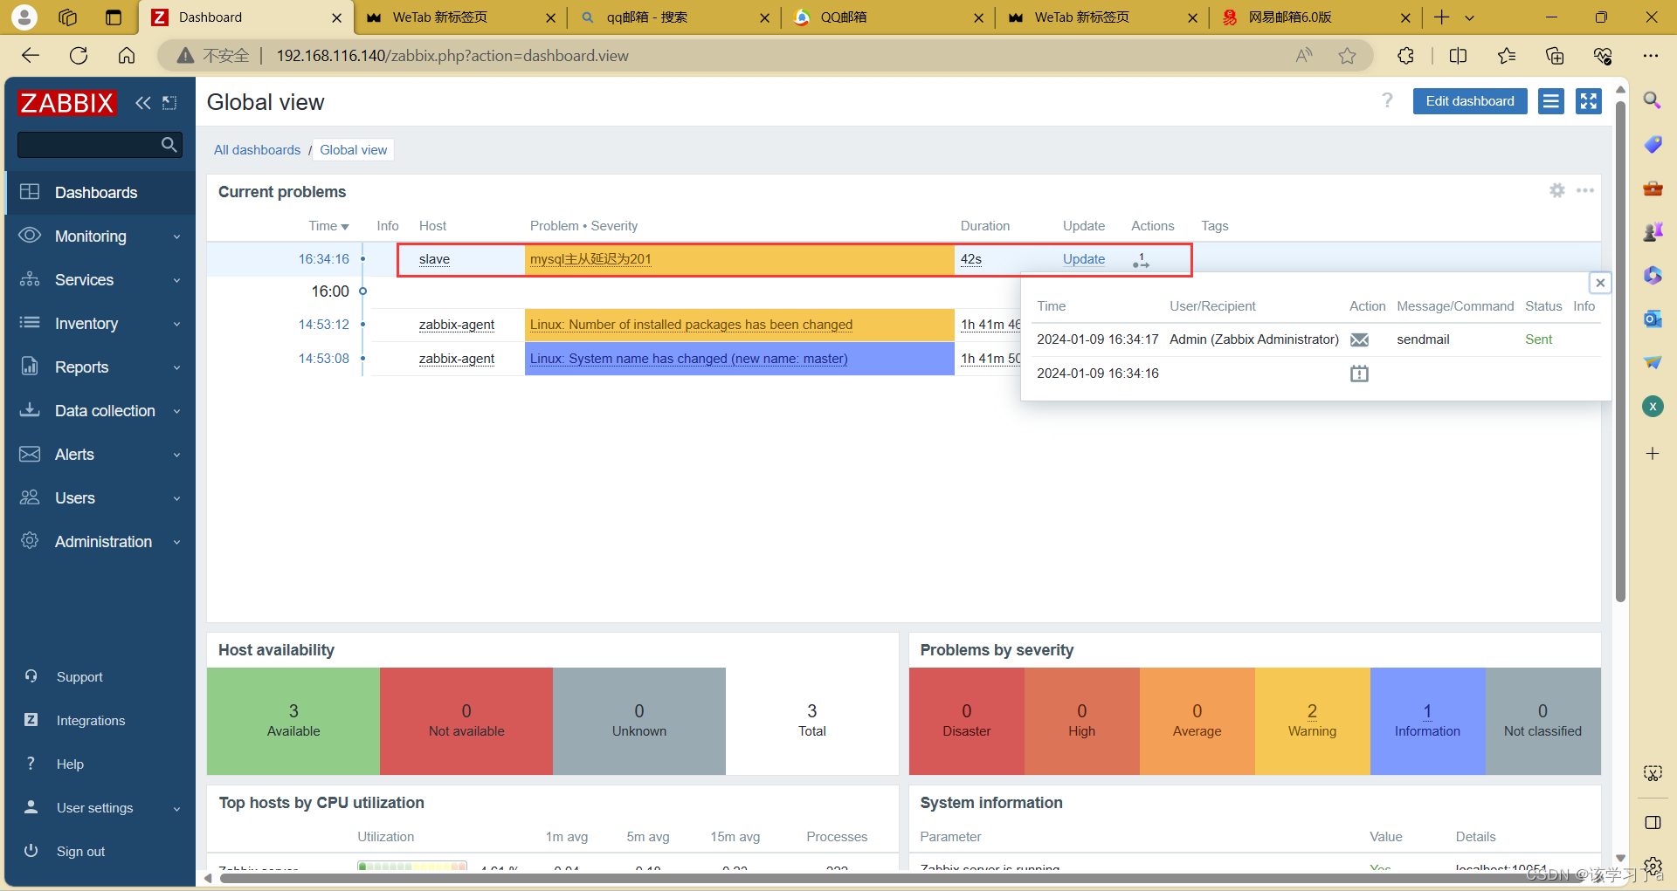The height and width of the screenshot is (891, 1677).
Task: Click the email envelope action icon
Action: click(x=1359, y=339)
